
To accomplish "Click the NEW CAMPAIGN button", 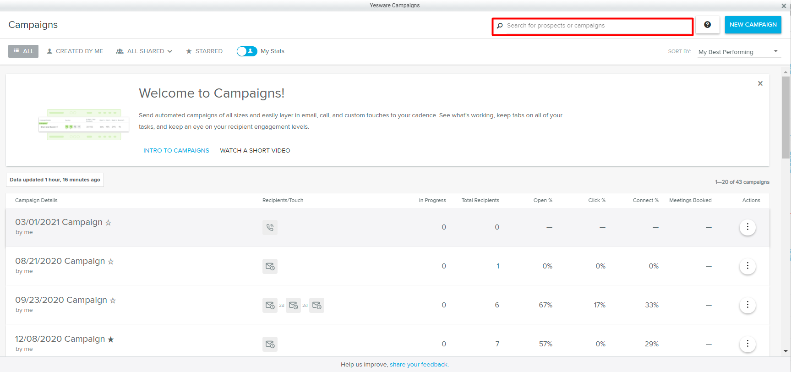I will 753,25.
